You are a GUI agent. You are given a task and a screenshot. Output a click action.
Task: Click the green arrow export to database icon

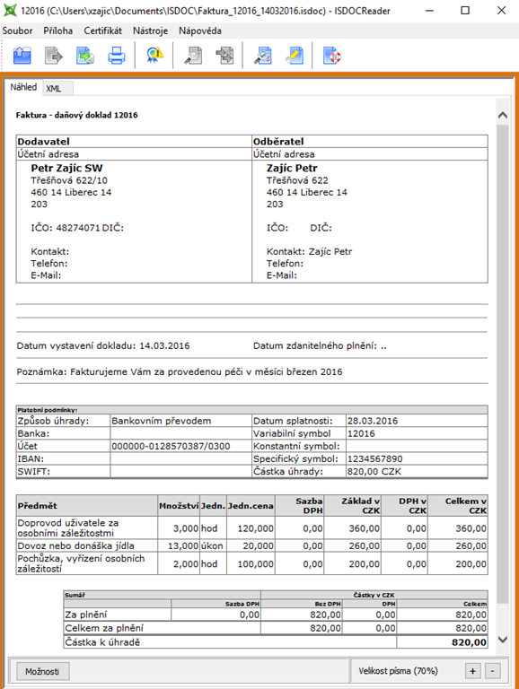[x=85, y=56]
